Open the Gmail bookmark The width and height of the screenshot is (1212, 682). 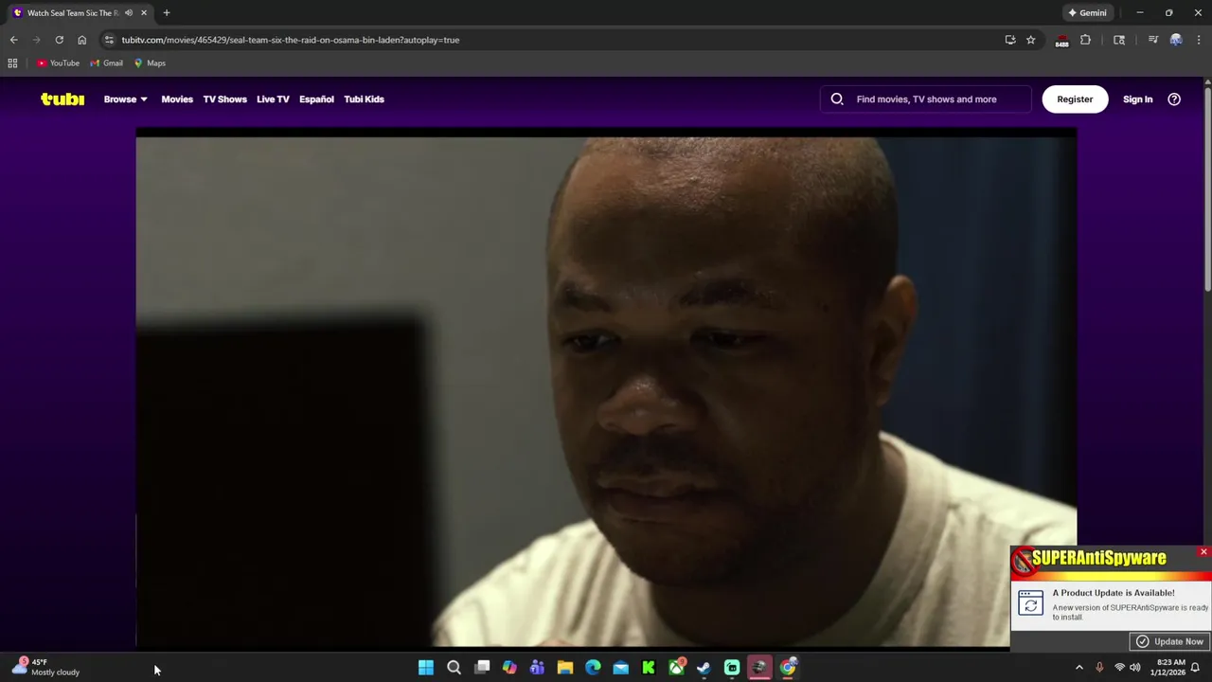106,63
